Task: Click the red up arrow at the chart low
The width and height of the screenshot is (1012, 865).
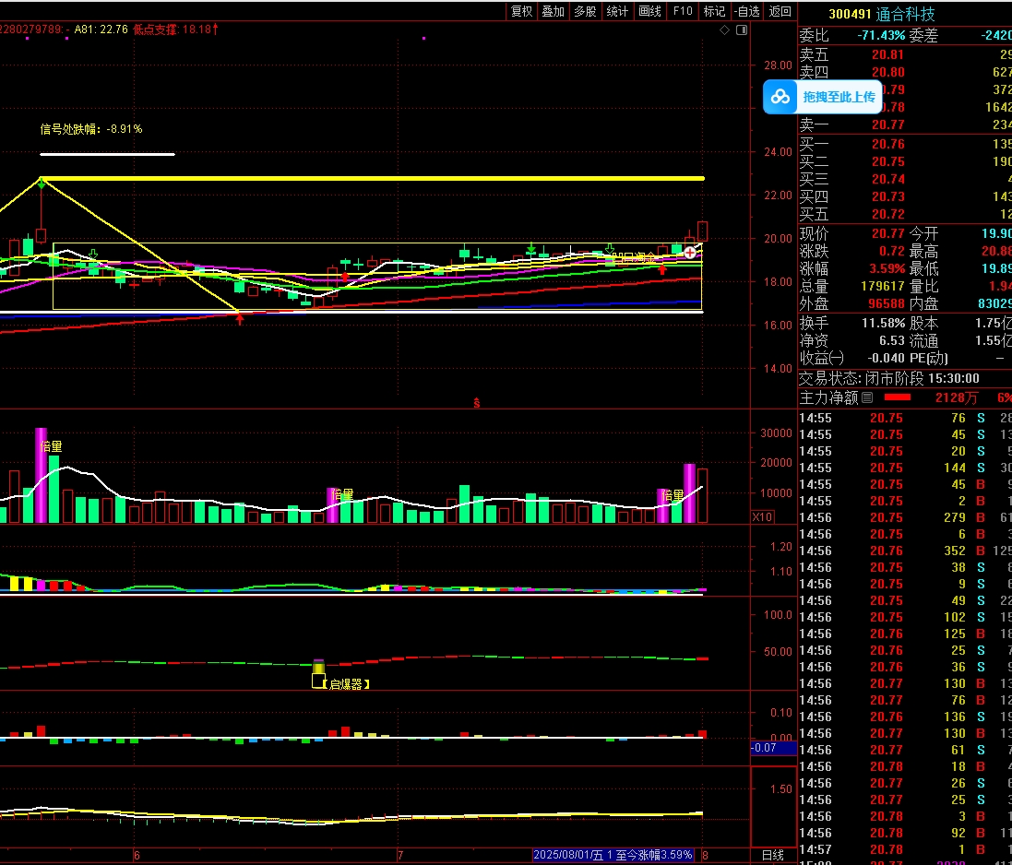Action: click(x=240, y=318)
